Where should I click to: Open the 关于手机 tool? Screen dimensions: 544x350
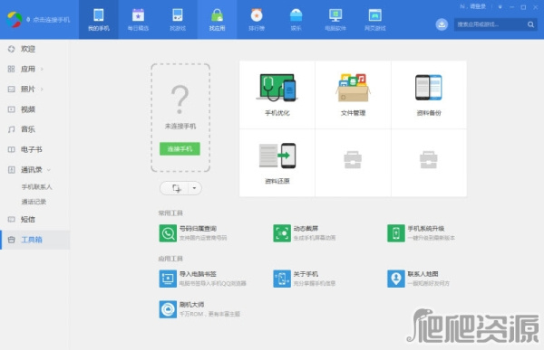coord(305,279)
